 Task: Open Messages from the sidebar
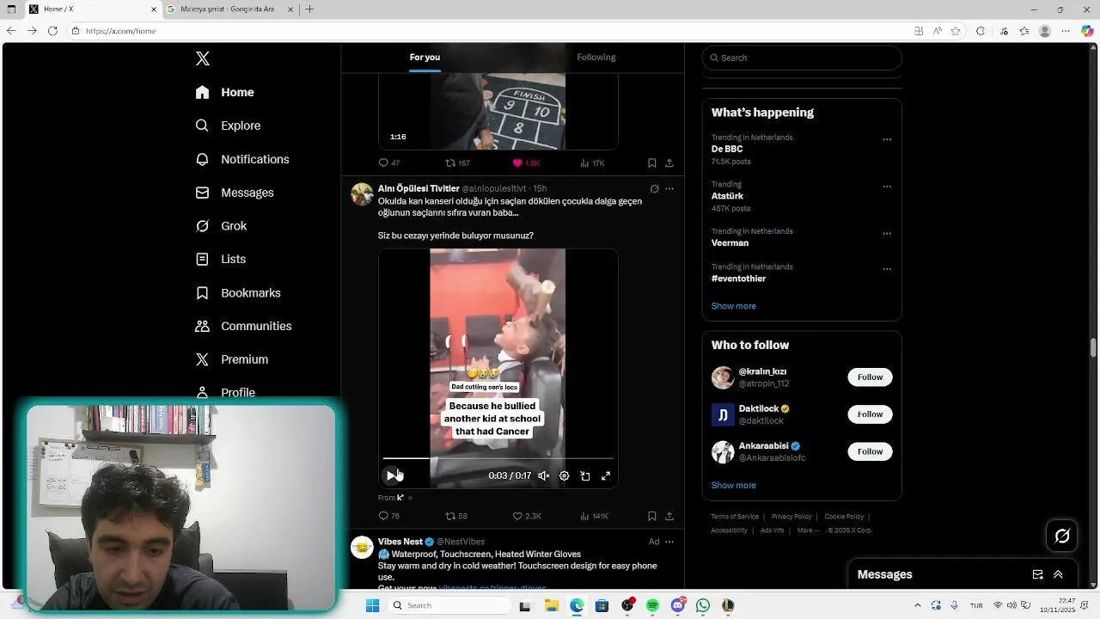(x=235, y=193)
